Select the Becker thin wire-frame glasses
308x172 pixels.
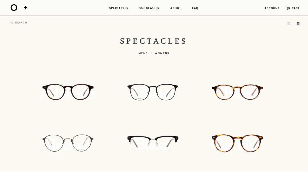tap(68, 143)
